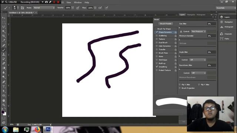Open the Help menu
The image size is (237, 133).
(x=87, y=3)
